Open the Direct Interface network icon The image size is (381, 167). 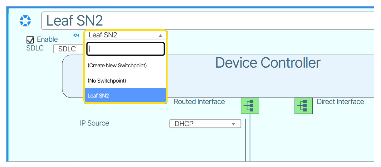[x=304, y=106]
